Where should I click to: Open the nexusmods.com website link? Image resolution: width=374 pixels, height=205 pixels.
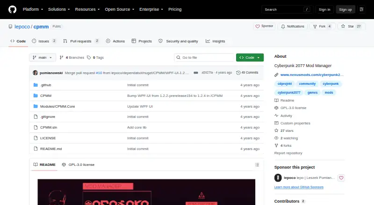[312, 75]
